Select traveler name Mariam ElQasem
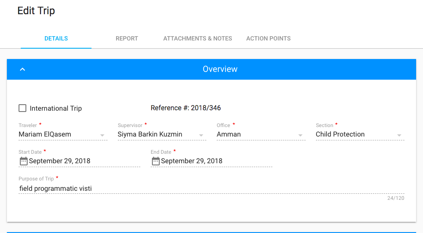The image size is (423, 233). tap(45, 134)
